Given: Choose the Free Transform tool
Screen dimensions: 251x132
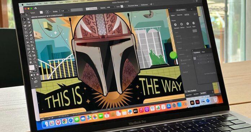Looking at the screenshot, I should click(x=32, y=42).
